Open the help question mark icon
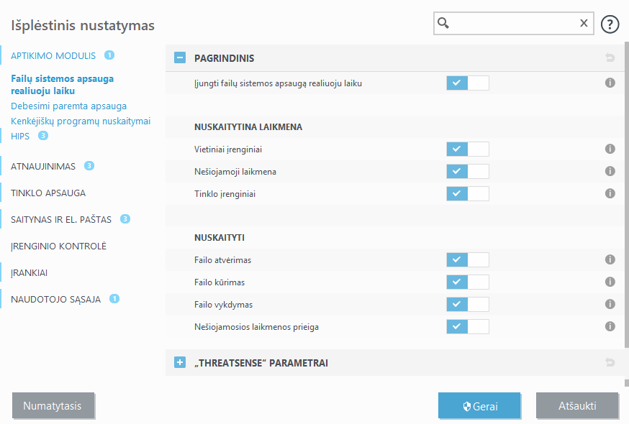Image resolution: width=629 pixels, height=424 pixels. point(610,24)
